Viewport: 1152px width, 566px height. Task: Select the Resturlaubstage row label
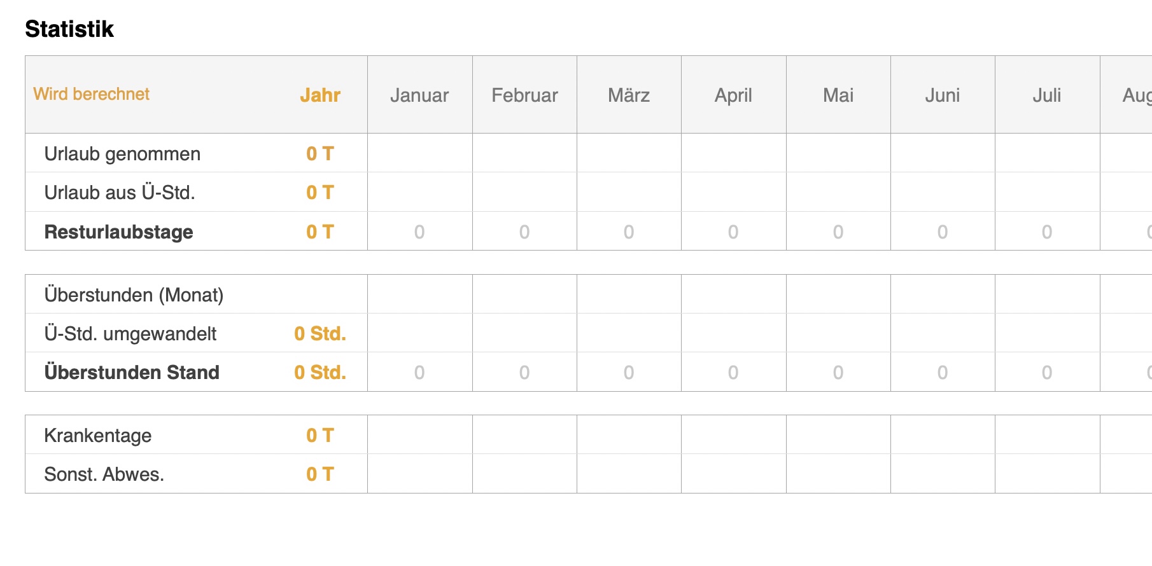118,232
